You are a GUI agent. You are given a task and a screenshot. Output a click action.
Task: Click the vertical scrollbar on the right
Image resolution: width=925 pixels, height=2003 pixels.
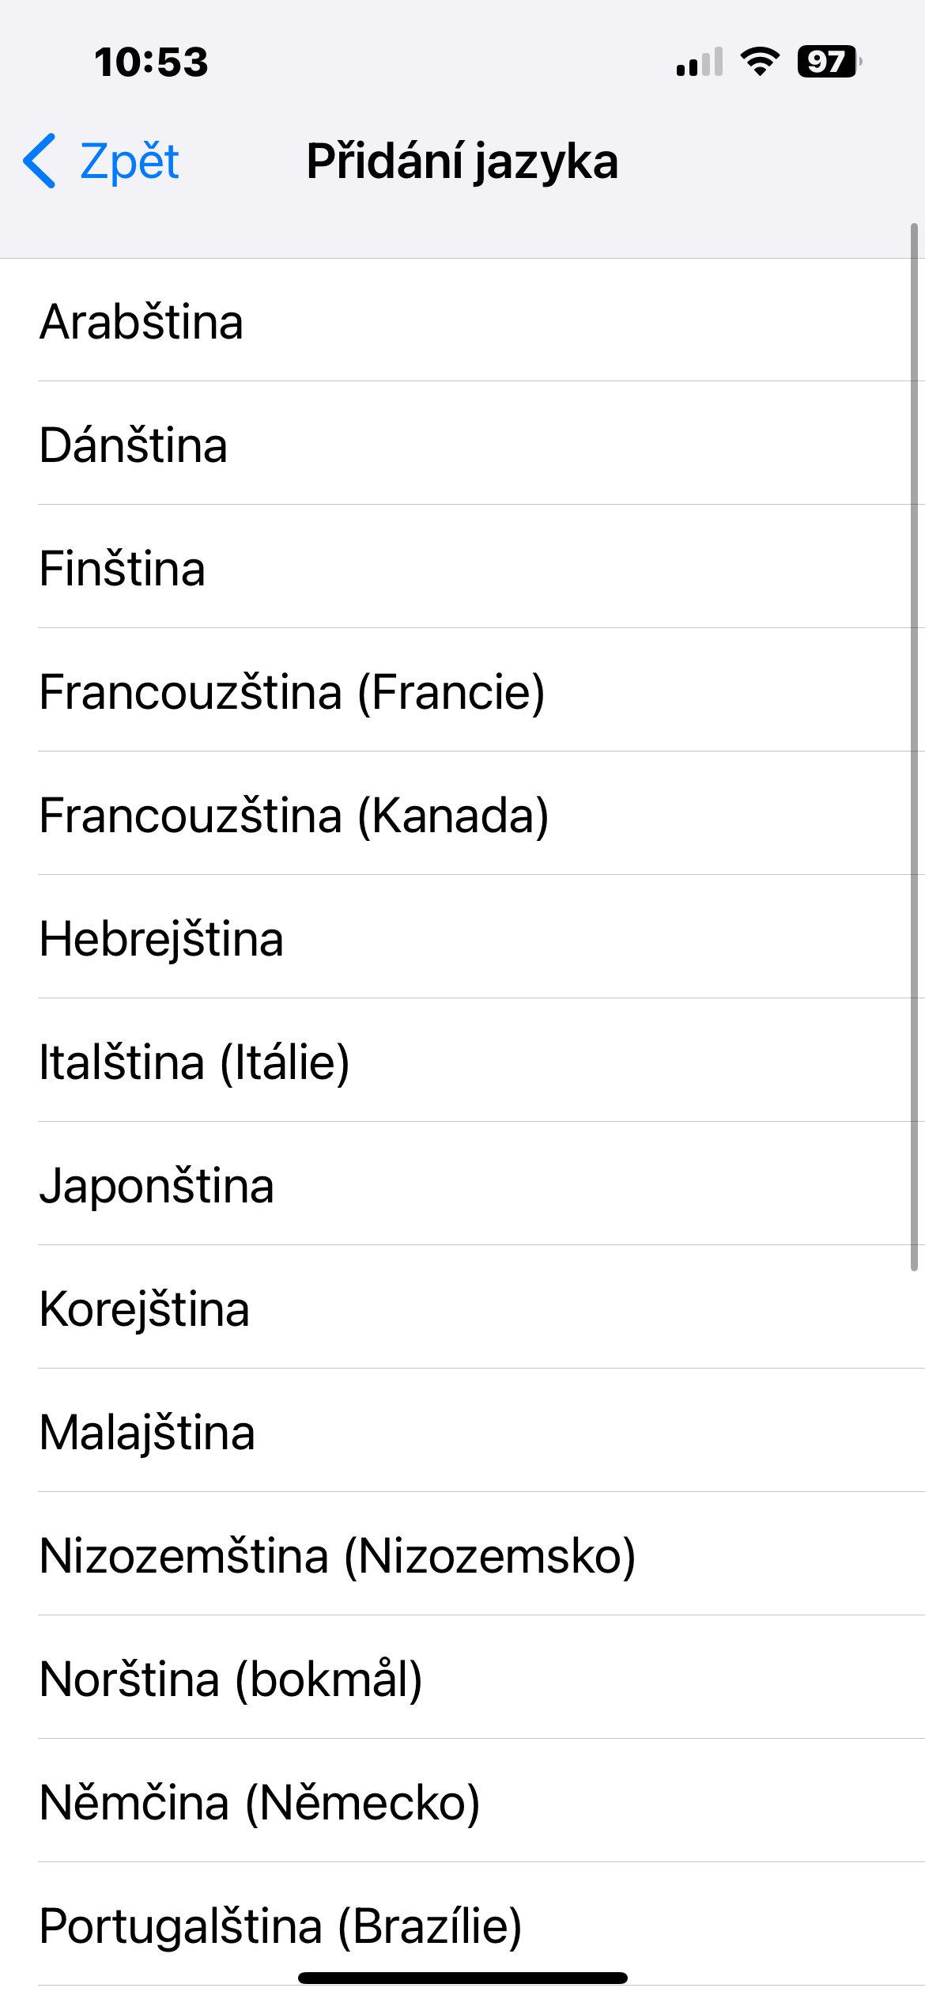click(914, 748)
